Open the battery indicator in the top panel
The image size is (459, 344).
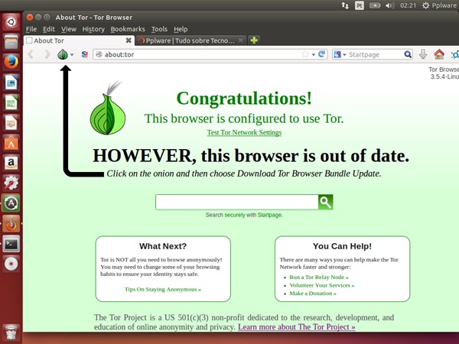pyautogui.click(x=375, y=5)
